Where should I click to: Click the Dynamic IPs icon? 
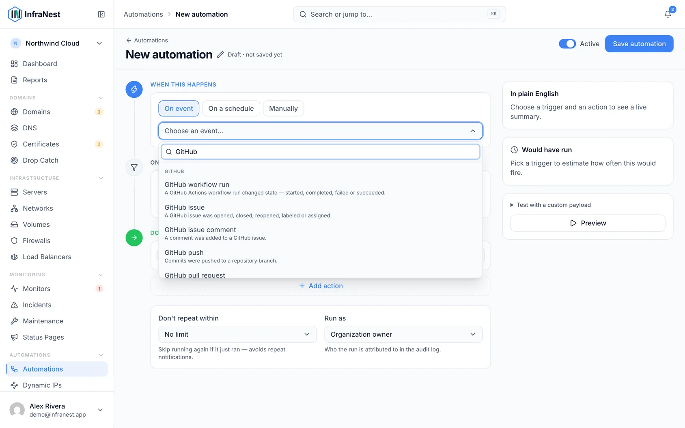(14, 385)
